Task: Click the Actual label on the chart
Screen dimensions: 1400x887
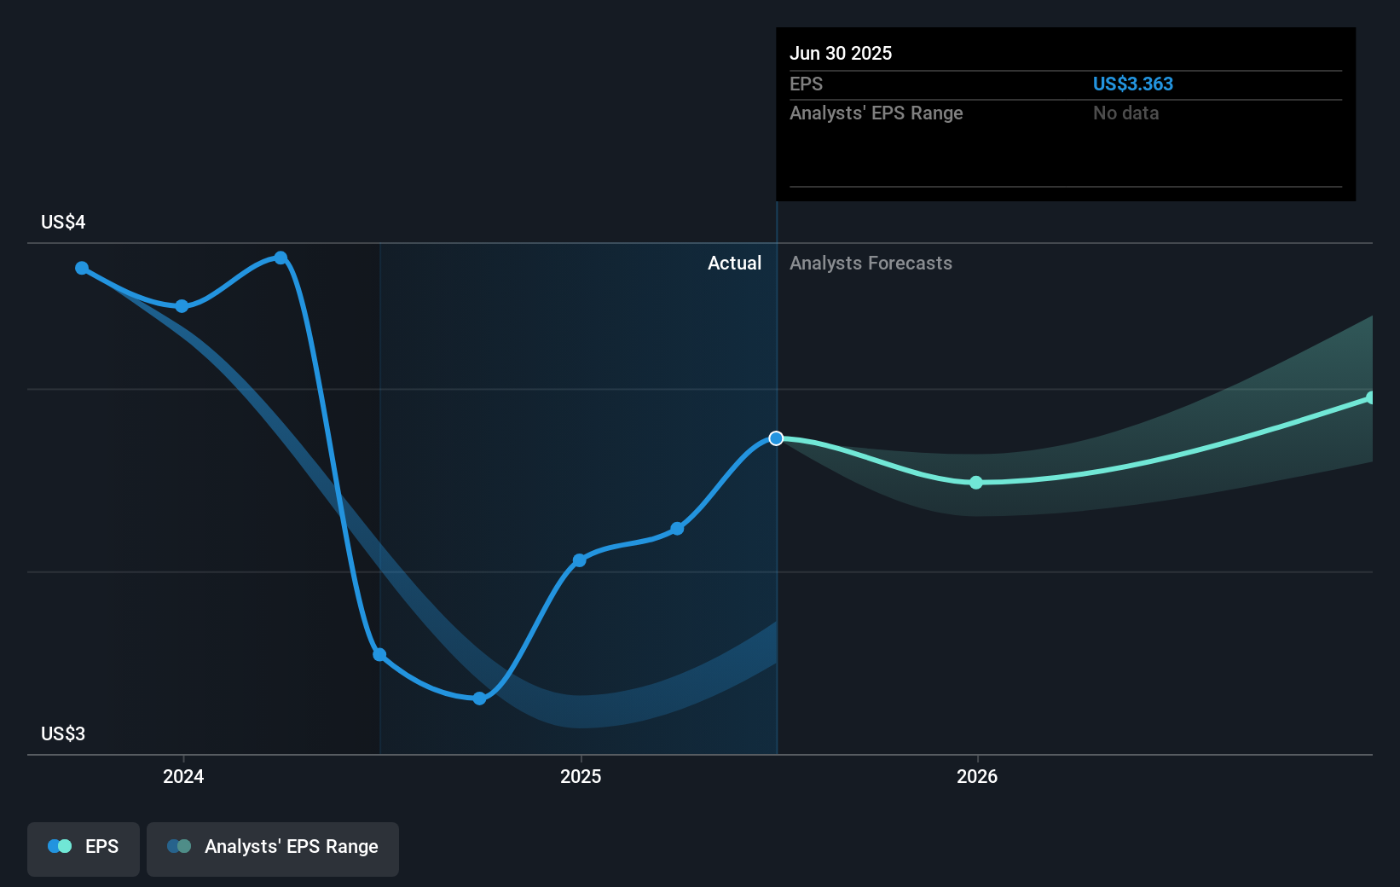Action: (734, 264)
